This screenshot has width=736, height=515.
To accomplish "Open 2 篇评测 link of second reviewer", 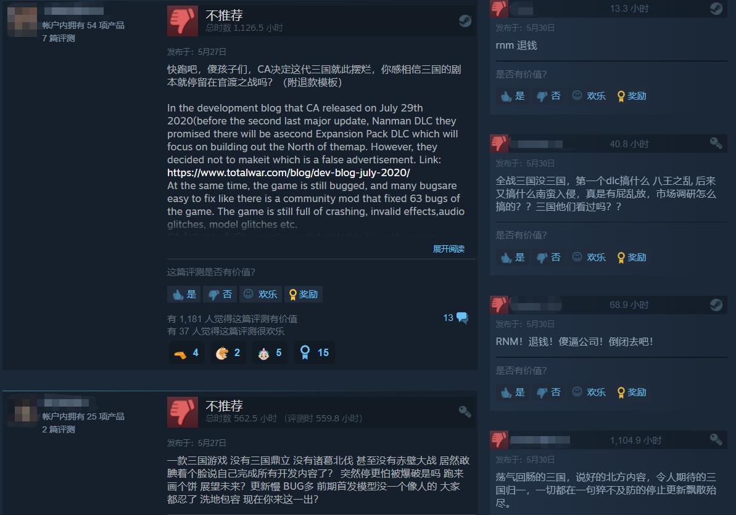I will [59, 429].
